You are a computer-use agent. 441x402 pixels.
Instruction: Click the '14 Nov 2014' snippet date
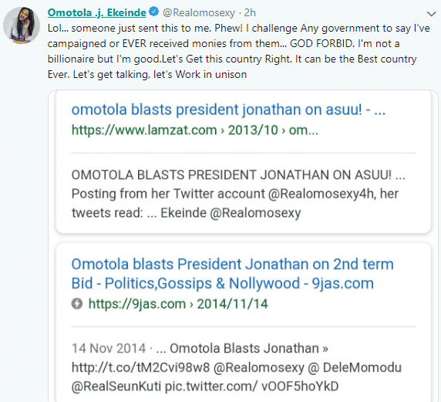[x=109, y=348]
